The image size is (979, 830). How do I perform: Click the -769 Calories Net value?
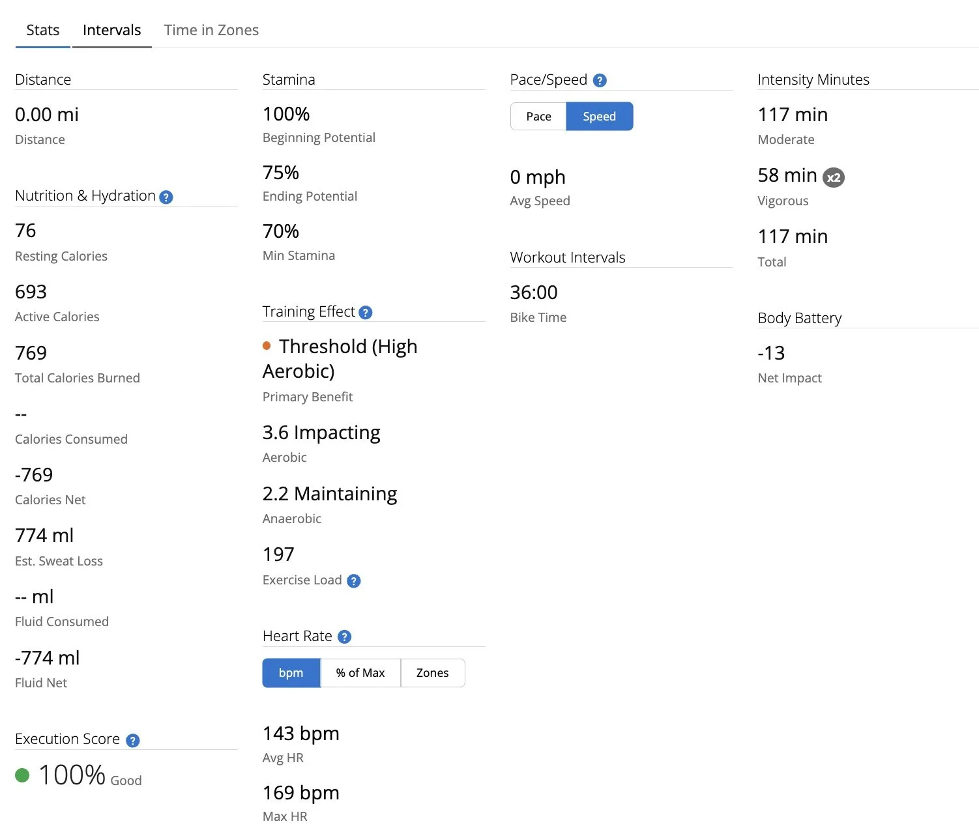click(34, 475)
